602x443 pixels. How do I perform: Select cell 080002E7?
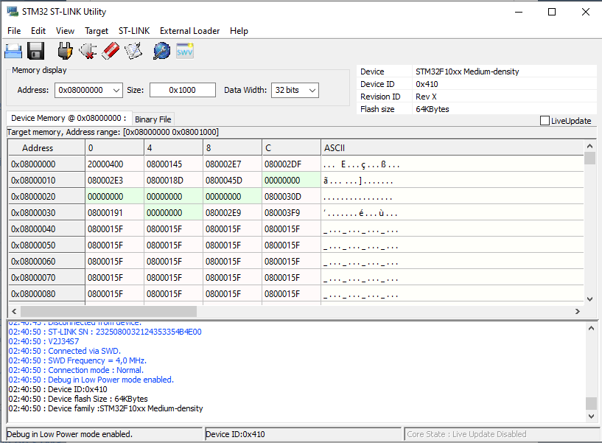(x=232, y=164)
